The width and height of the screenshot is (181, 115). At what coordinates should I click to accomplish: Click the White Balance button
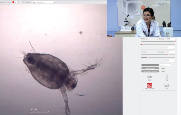[150, 68]
